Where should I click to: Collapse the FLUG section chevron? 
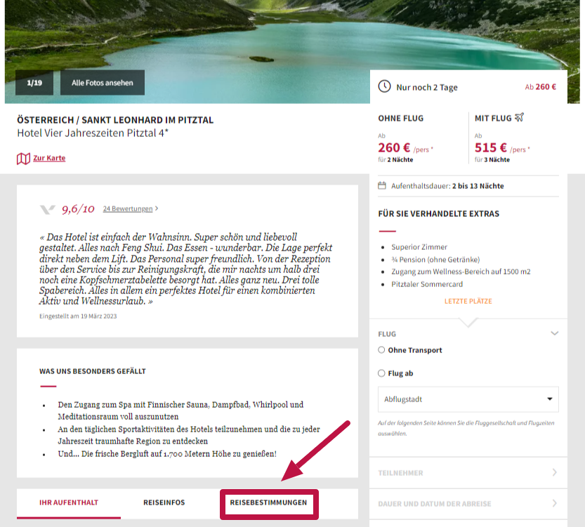[555, 334]
